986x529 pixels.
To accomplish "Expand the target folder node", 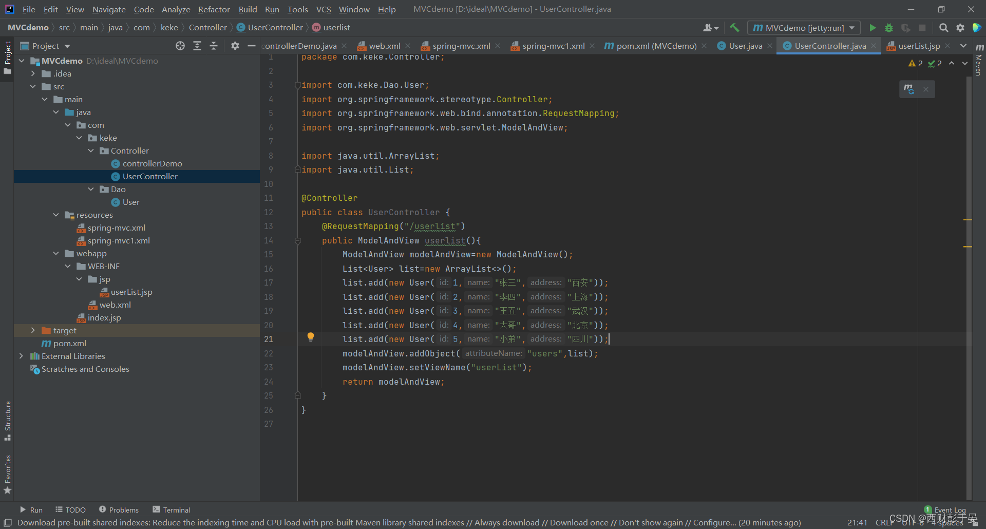I will click(x=33, y=330).
